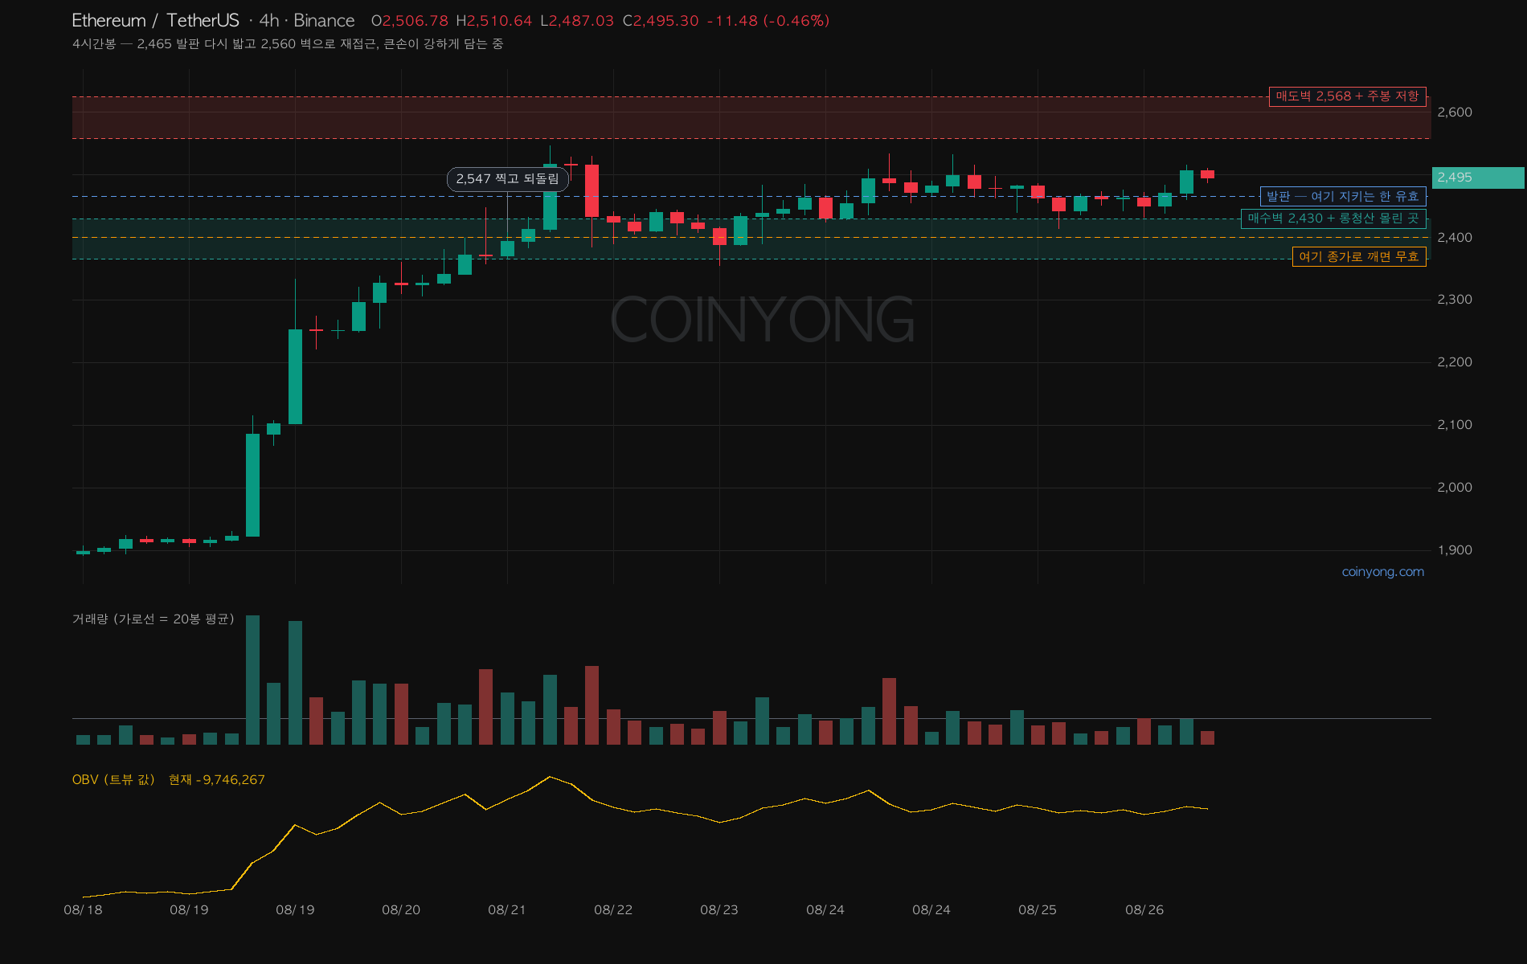Click the 1,900 price axis label
Viewport: 1527px width, 964px height.
(x=1455, y=550)
